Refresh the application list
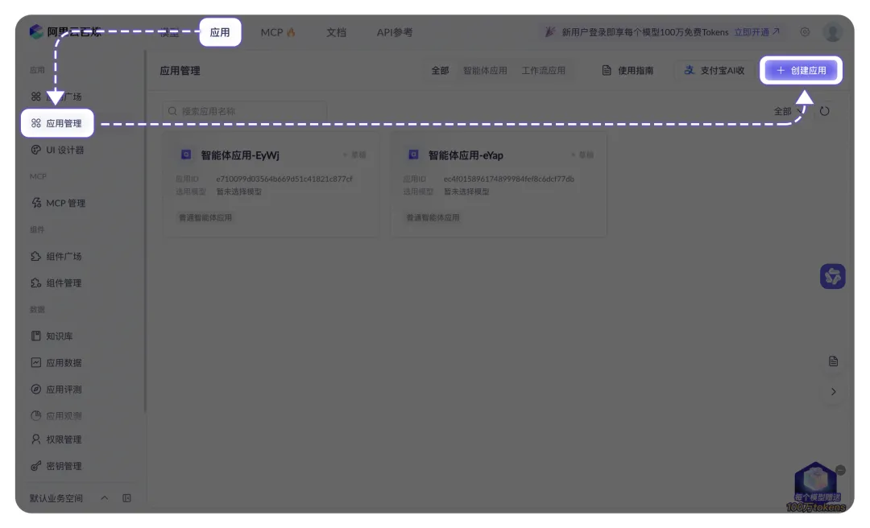The image size is (870, 528). click(x=825, y=111)
